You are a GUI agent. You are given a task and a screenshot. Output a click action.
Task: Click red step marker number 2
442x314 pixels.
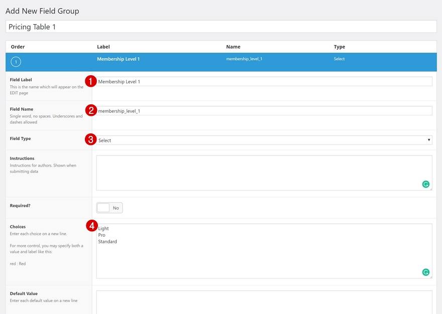pyautogui.click(x=90, y=111)
